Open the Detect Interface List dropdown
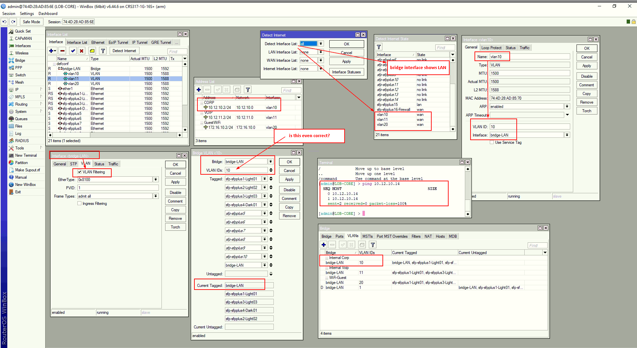Screen dimensions: 637x348 320,43
